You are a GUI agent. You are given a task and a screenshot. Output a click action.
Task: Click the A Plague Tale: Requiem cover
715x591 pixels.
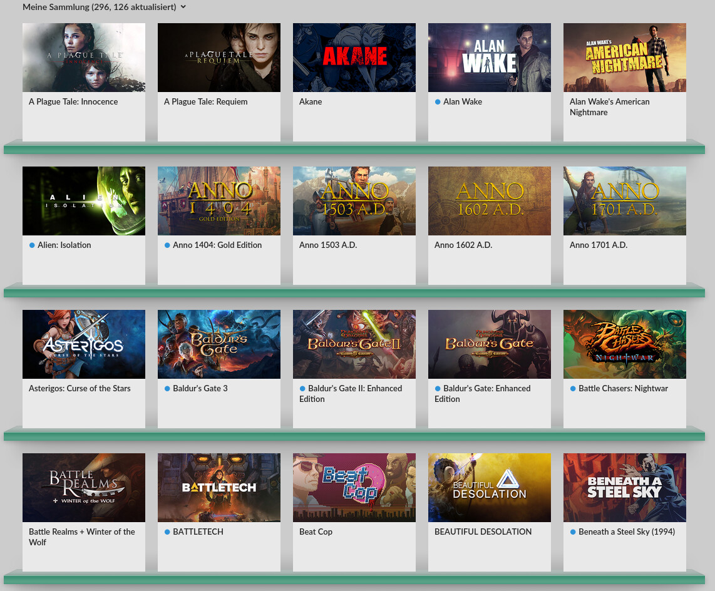(219, 58)
